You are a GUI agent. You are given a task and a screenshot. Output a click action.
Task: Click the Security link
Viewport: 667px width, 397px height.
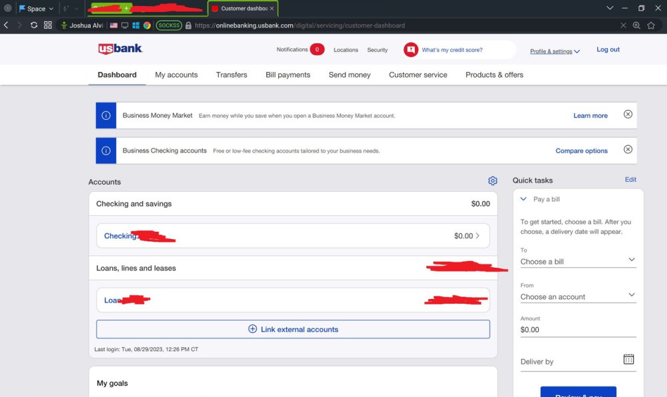tap(378, 50)
